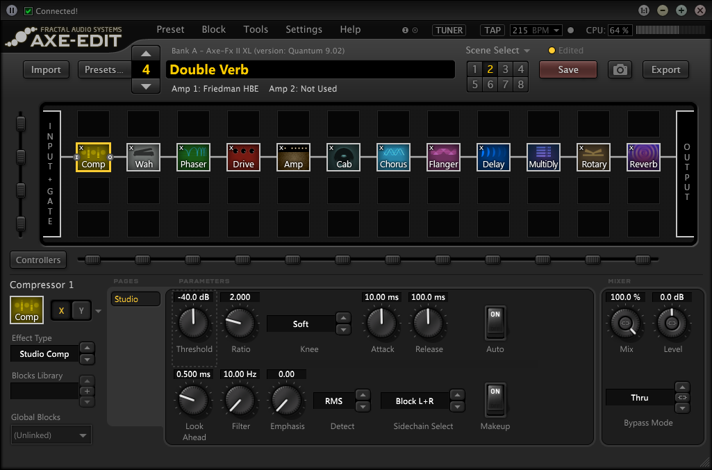
Task: Select the Amp block
Action: coord(293,158)
